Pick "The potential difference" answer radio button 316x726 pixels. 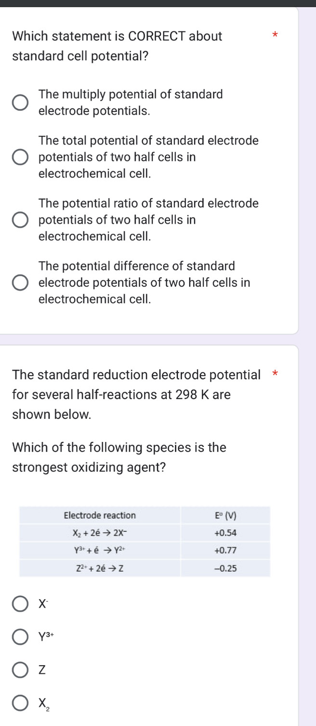20,282
